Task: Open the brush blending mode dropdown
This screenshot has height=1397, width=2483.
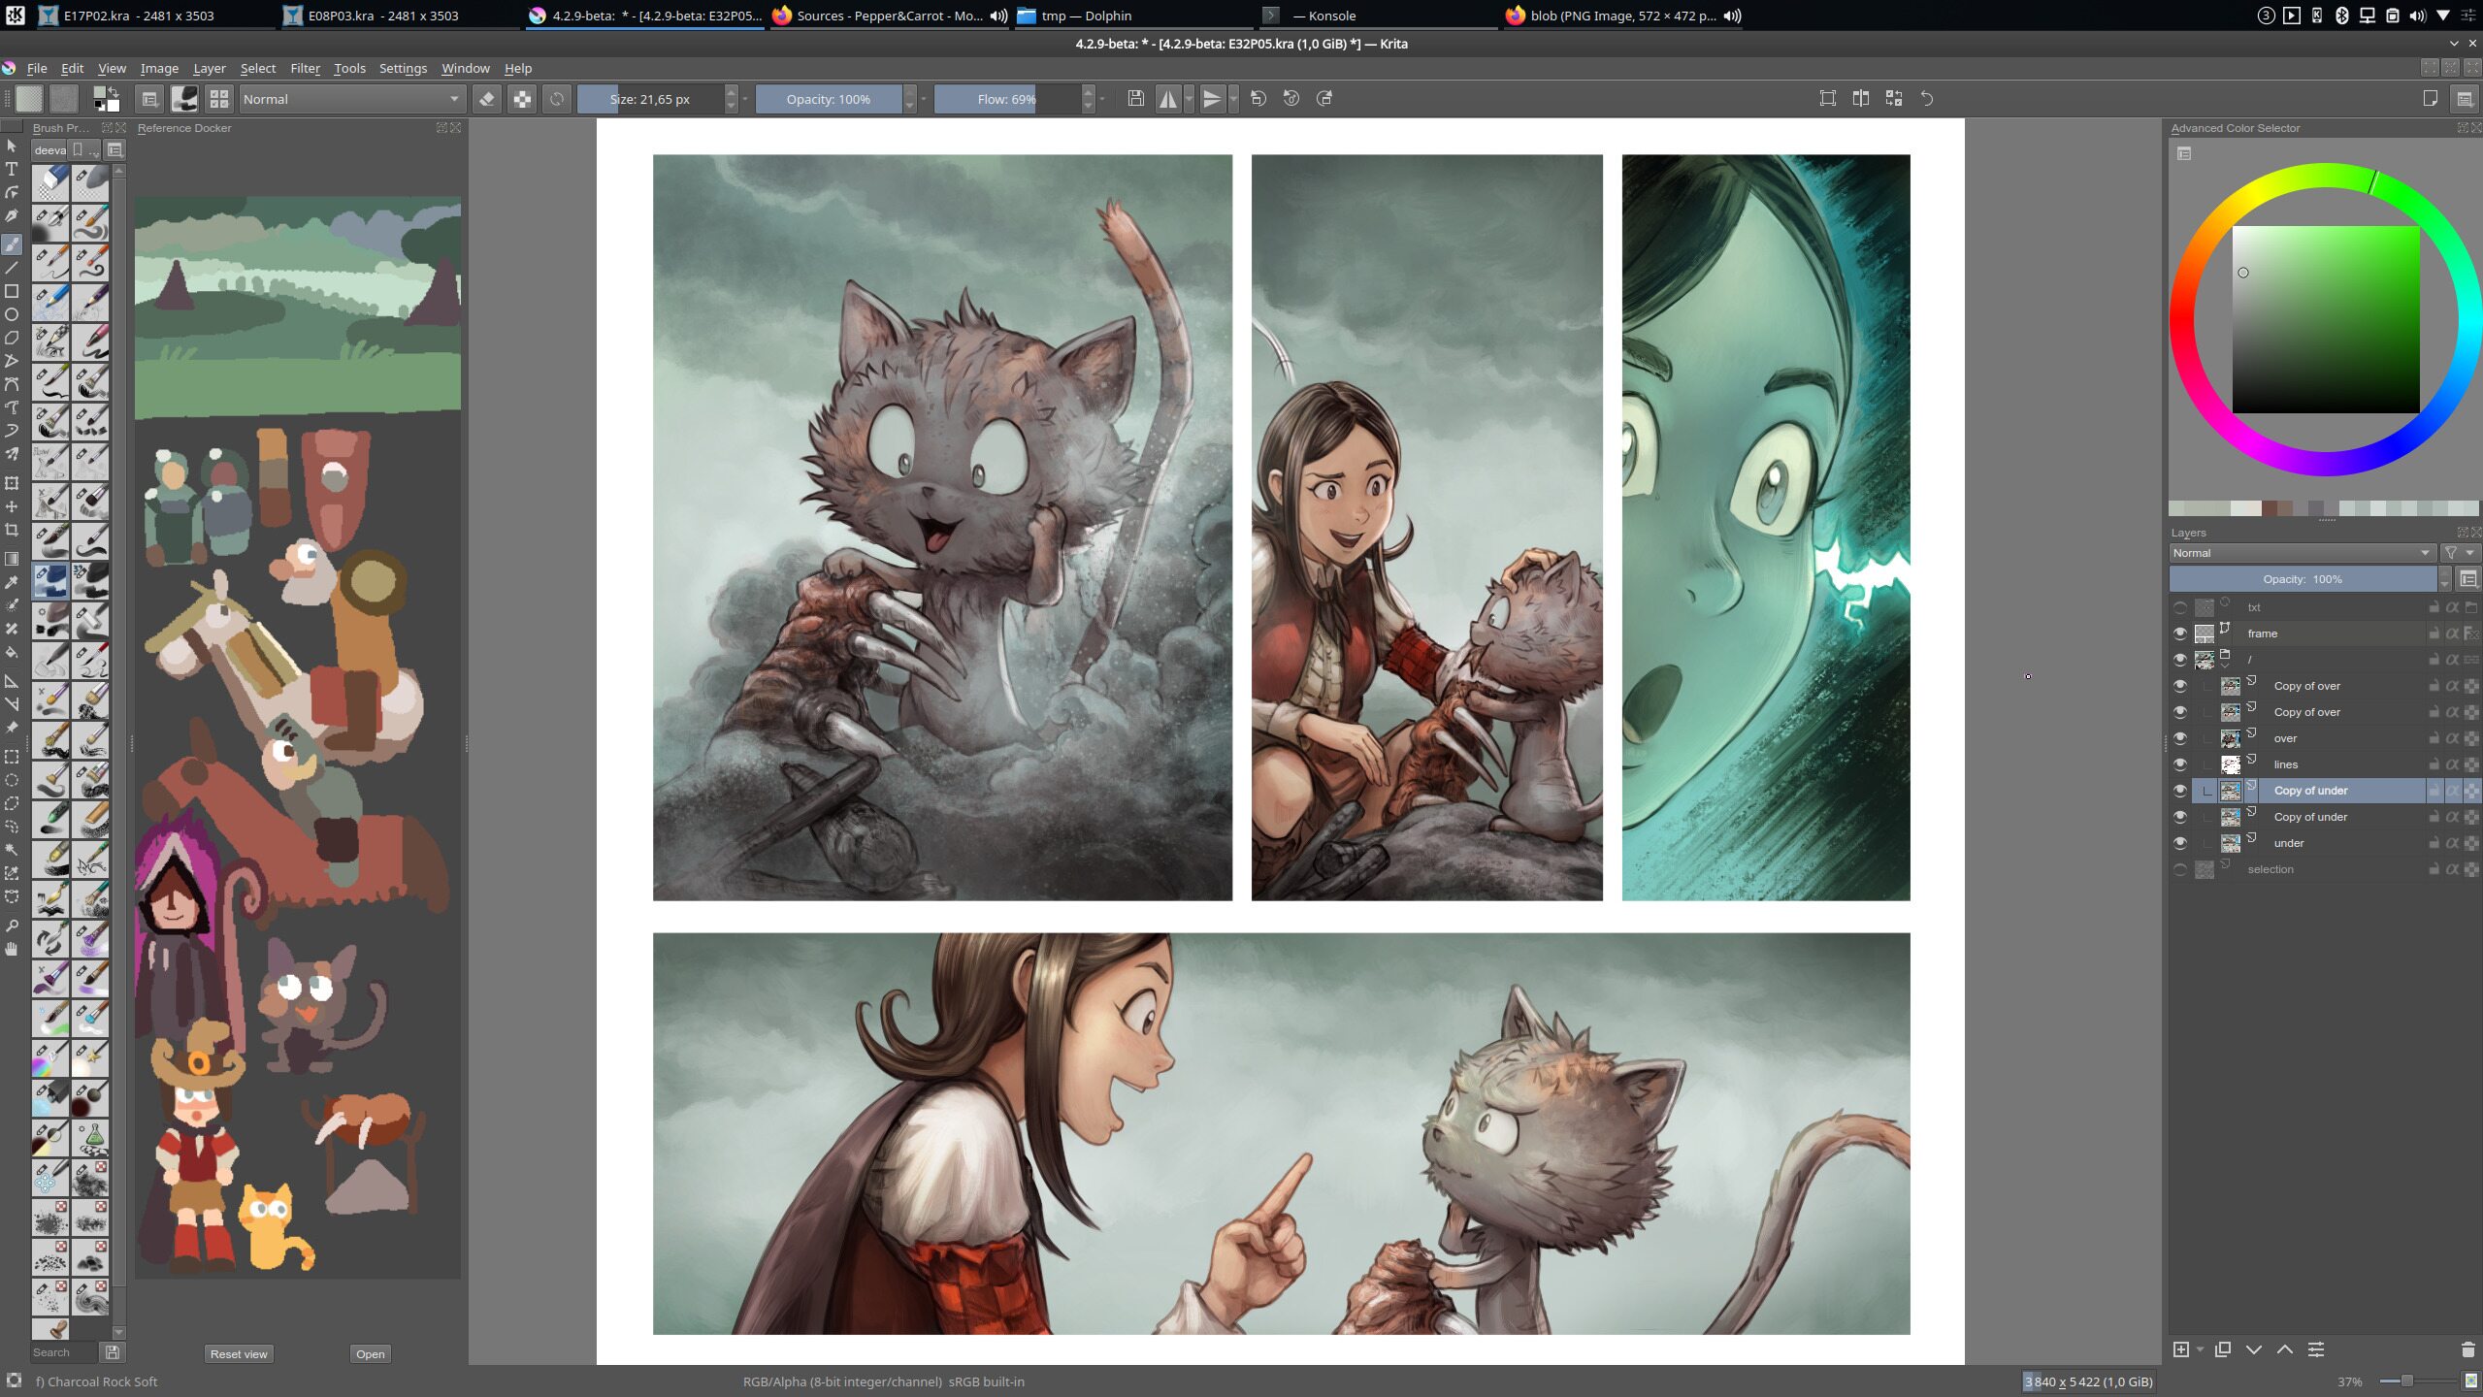Action: pyautogui.click(x=351, y=99)
